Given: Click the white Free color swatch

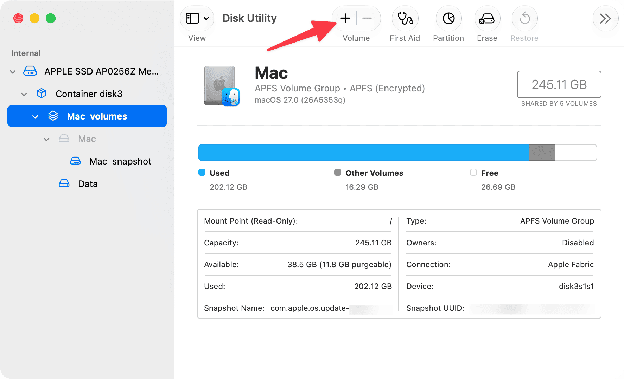Looking at the screenshot, I should 473,172.
